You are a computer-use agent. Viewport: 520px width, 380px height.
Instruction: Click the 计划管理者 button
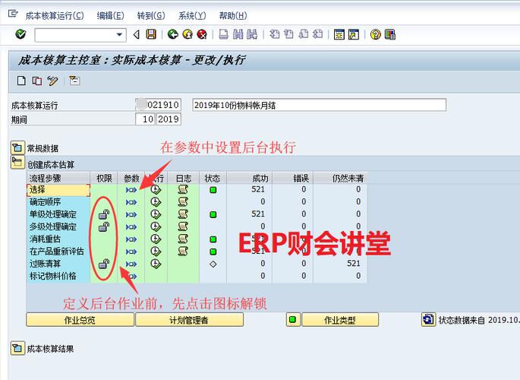coord(189,320)
